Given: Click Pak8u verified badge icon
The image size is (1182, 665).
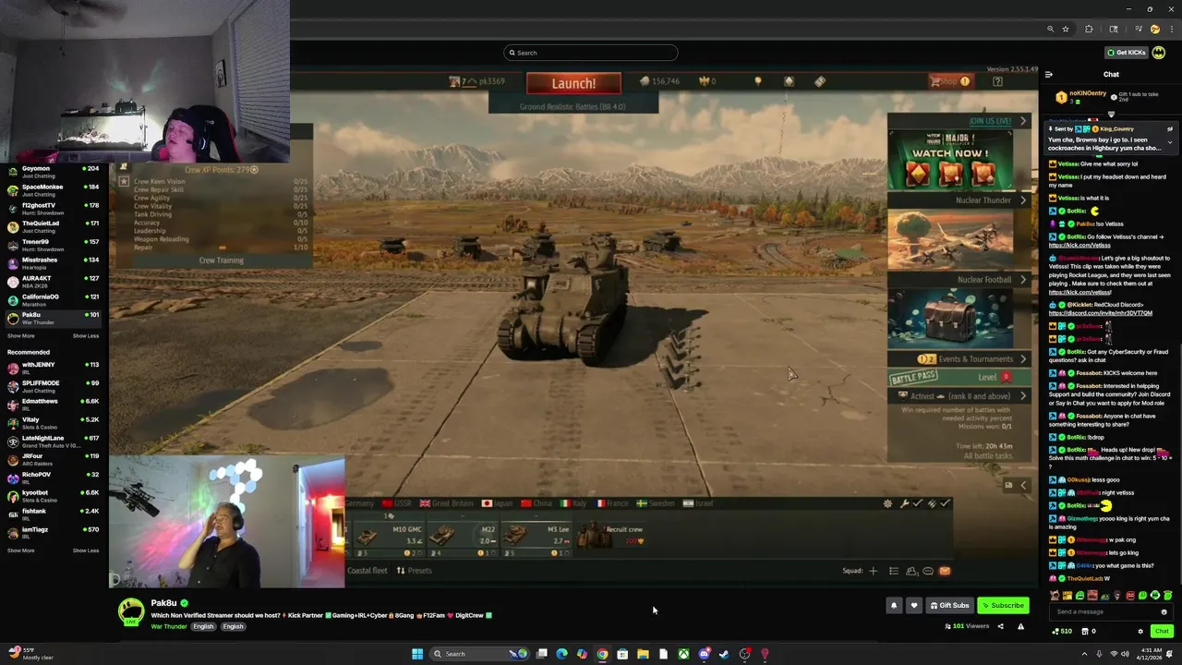Looking at the screenshot, I should (184, 603).
